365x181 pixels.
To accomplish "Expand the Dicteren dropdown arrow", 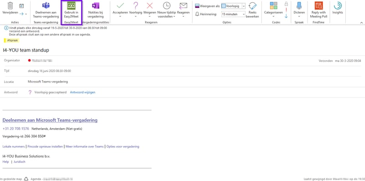I will 299,16.
